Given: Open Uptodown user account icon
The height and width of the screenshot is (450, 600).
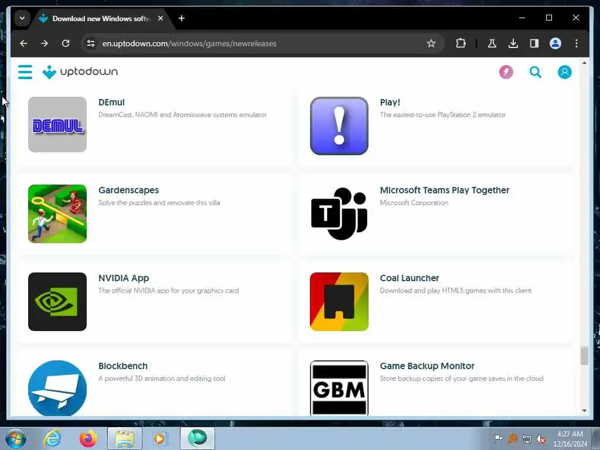Looking at the screenshot, I should click(x=564, y=72).
